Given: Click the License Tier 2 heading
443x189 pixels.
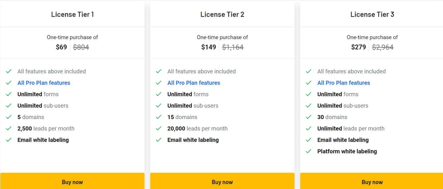Looking at the screenshot, I should click(222, 14).
